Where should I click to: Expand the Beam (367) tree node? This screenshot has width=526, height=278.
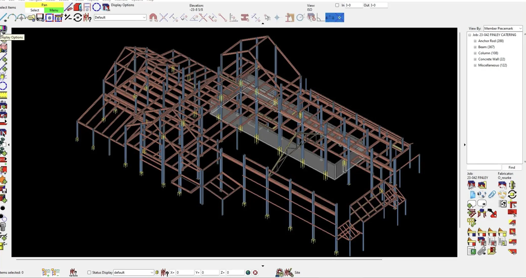tap(475, 47)
